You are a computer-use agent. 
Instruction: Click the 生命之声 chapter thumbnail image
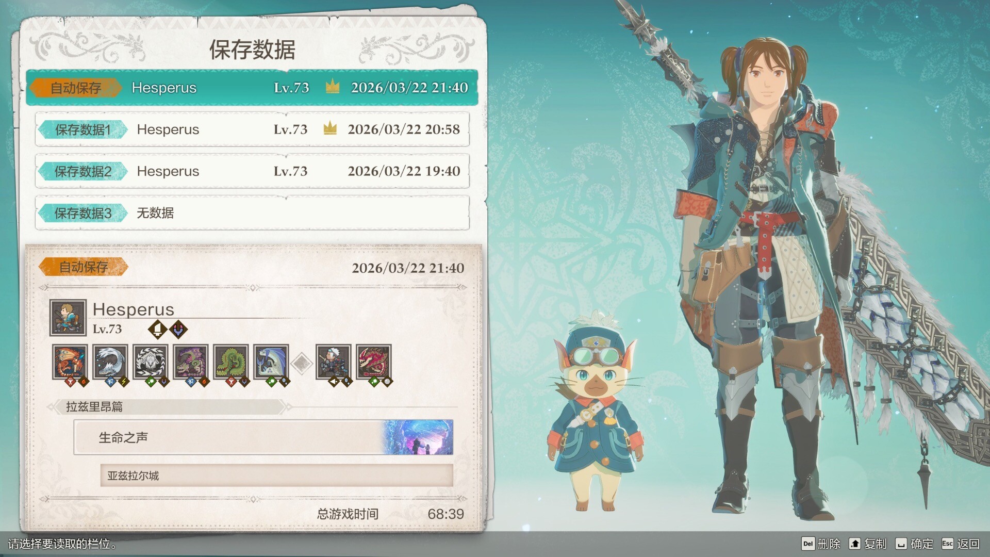(418, 437)
